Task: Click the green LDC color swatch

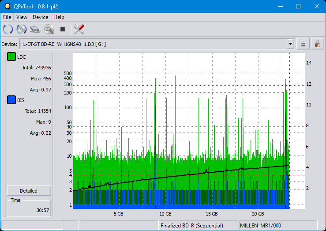Action: click(11, 57)
